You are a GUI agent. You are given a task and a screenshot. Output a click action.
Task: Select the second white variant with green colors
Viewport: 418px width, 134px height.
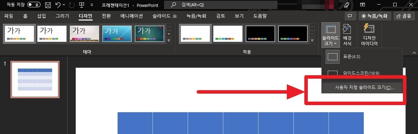point(228,34)
